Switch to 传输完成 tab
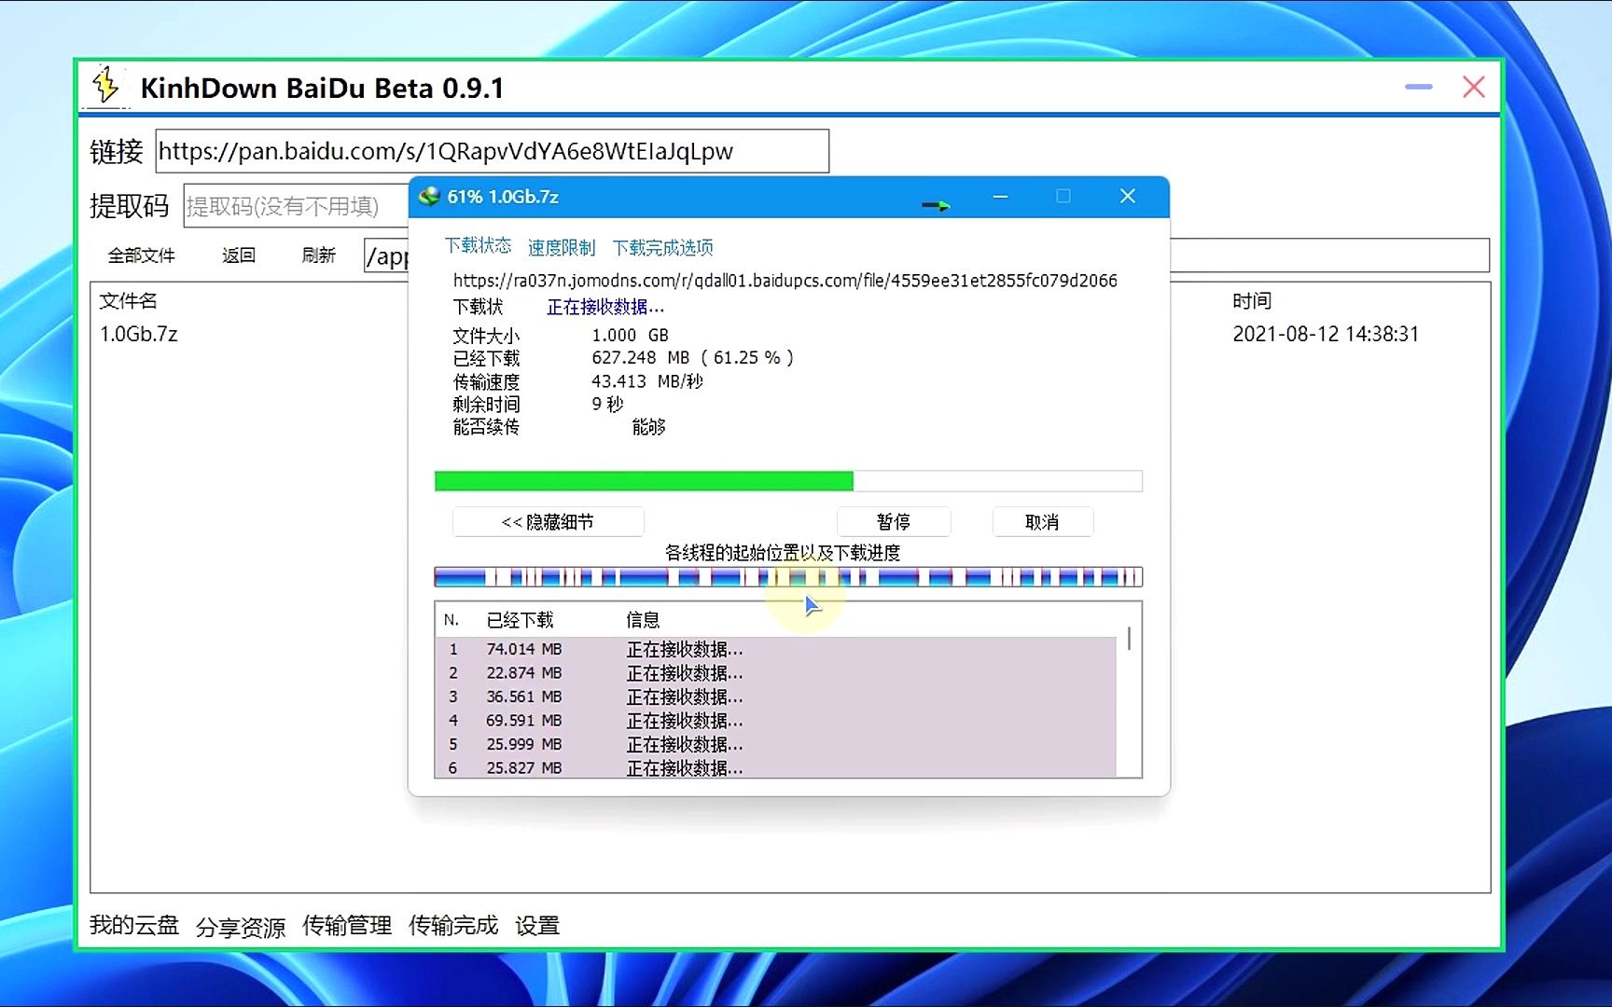1612x1007 pixels. pyautogui.click(x=453, y=925)
